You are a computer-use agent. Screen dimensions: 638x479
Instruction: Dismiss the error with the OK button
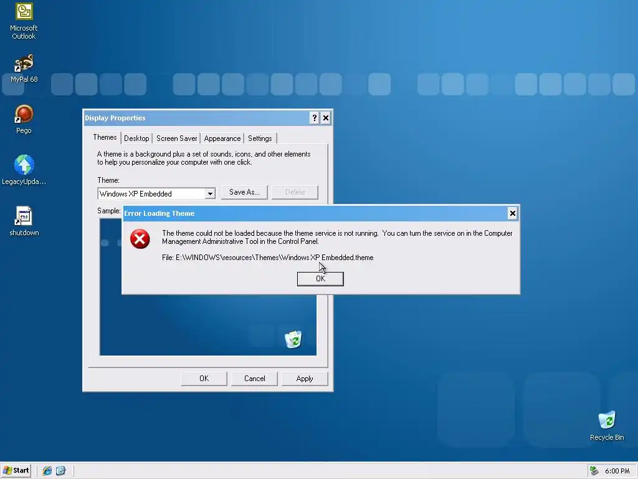320,279
